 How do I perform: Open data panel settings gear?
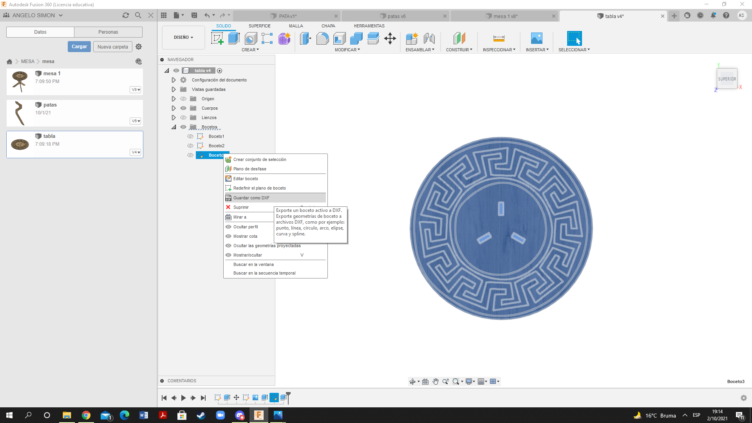139,47
